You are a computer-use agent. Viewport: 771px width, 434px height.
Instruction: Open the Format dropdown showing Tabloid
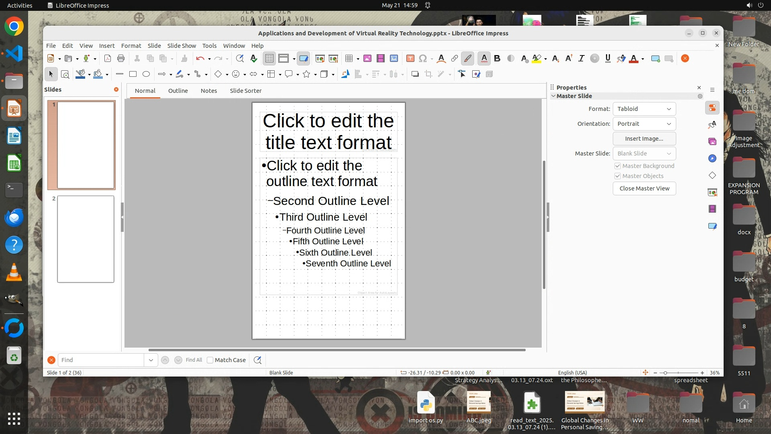pos(644,109)
